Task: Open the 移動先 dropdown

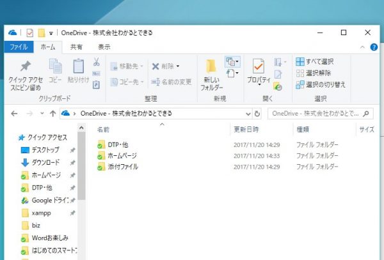Action: click(127, 66)
